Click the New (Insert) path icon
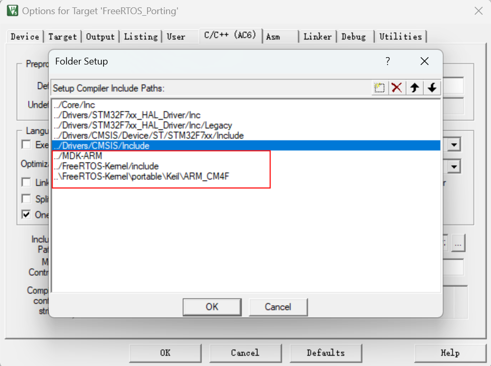 coord(379,88)
